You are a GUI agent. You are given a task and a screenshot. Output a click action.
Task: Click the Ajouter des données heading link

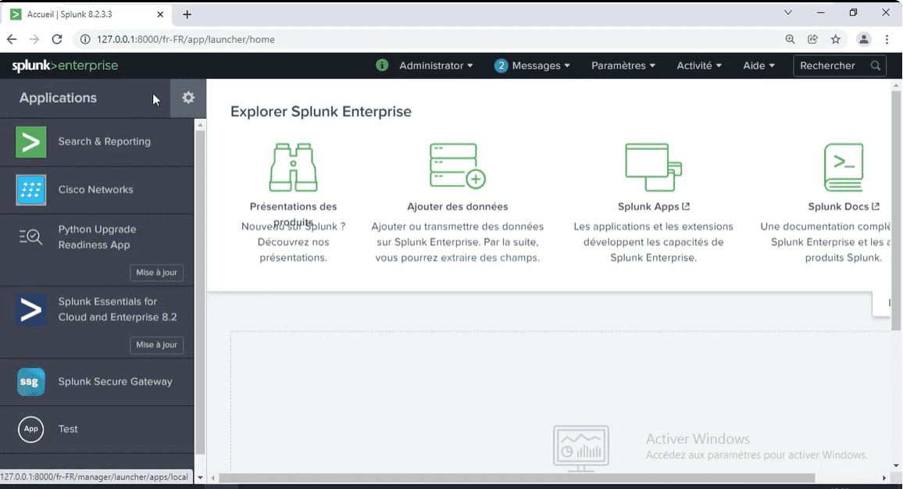pos(458,206)
